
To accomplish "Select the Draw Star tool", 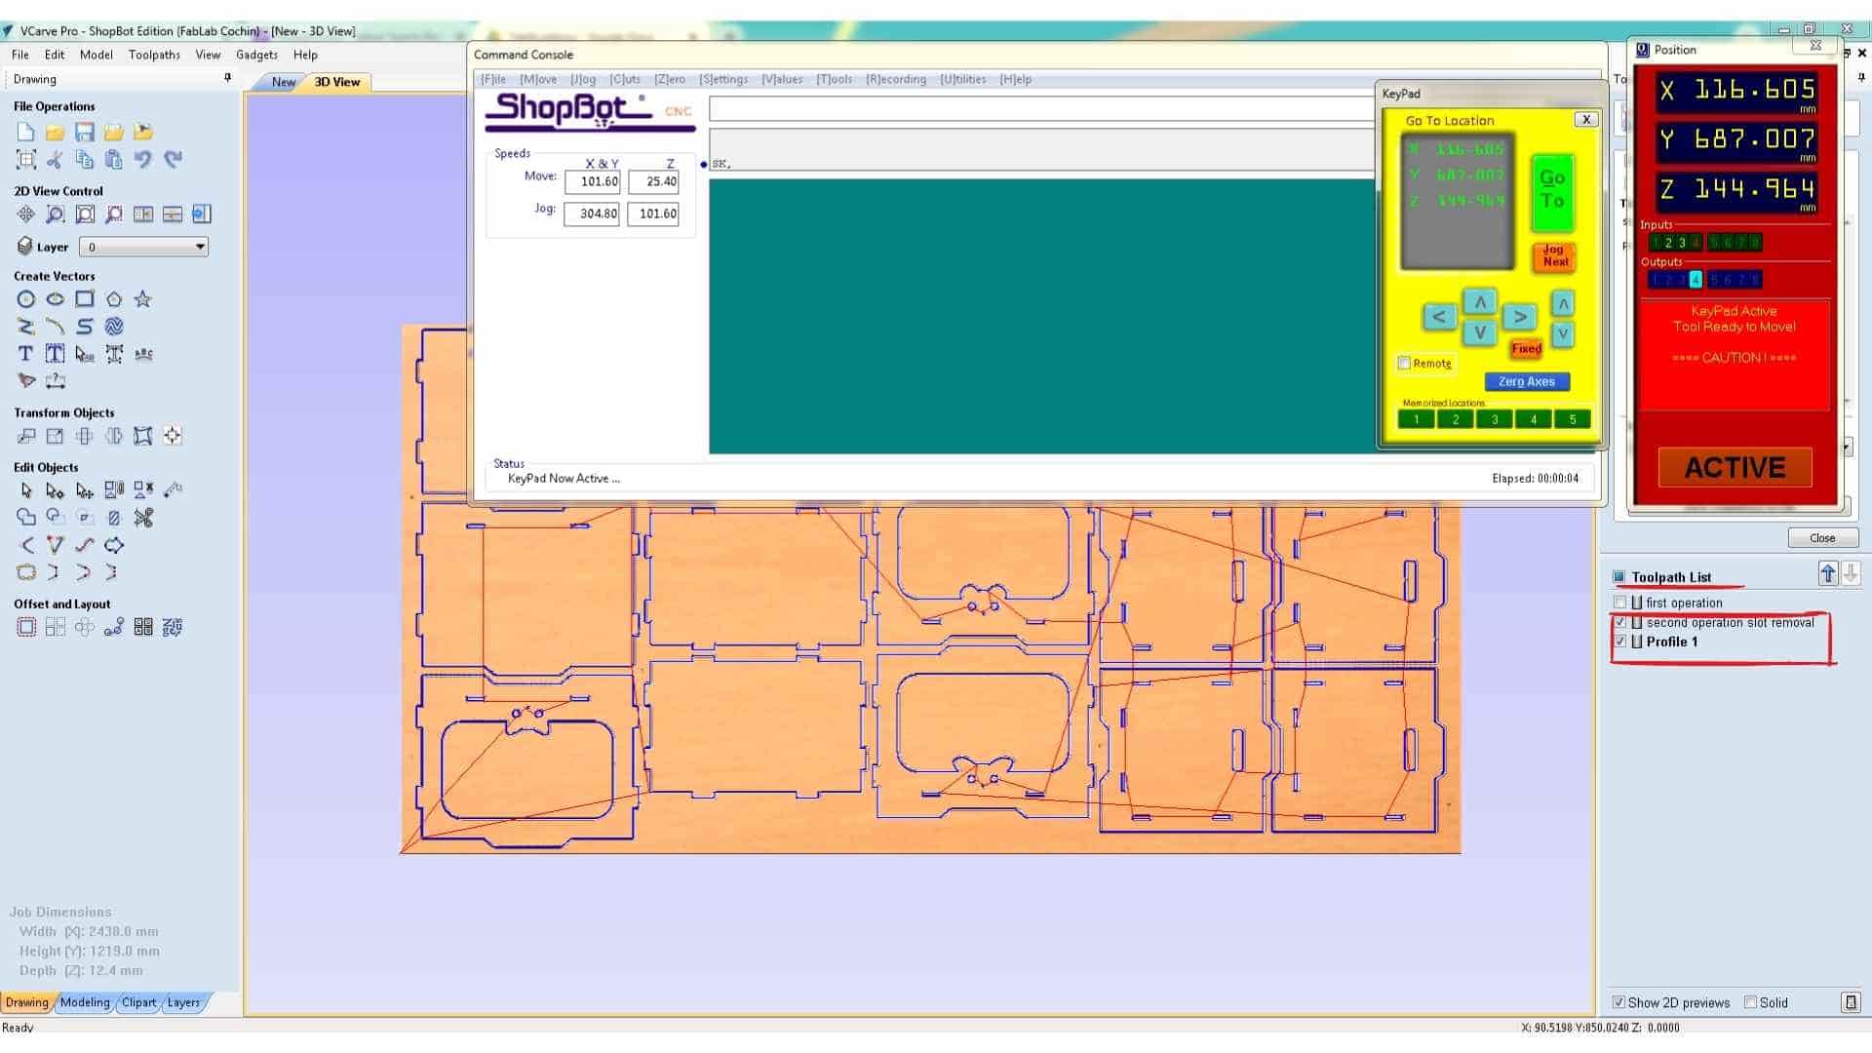I will pyautogui.click(x=143, y=299).
